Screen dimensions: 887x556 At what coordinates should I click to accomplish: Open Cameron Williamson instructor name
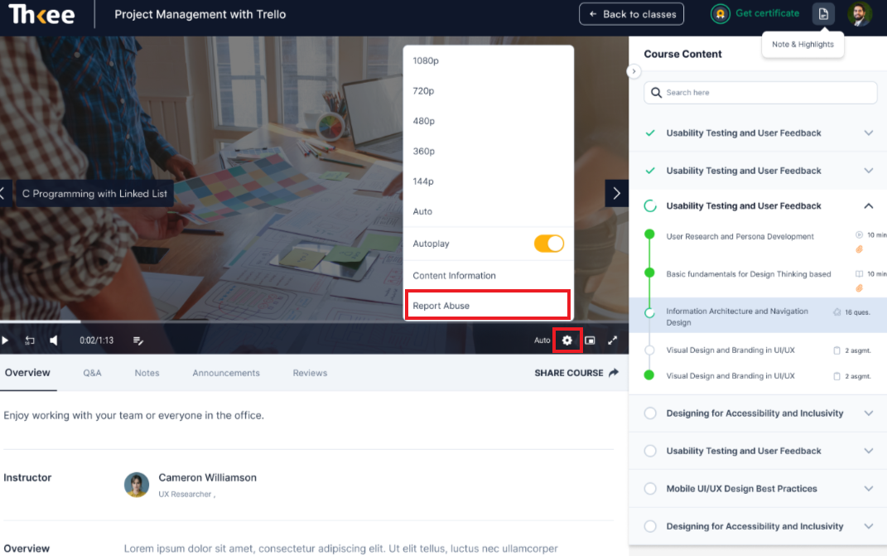(x=207, y=477)
